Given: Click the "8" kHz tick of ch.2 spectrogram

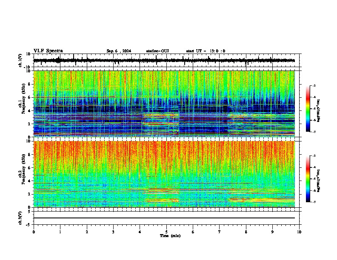Looking at the screenshot, I should coord(30,155).
